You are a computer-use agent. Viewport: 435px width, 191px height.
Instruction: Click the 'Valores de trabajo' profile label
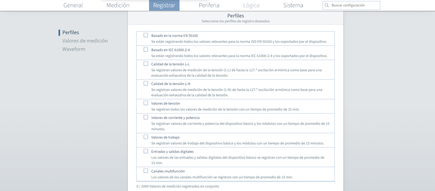click(x=165, y=137)
